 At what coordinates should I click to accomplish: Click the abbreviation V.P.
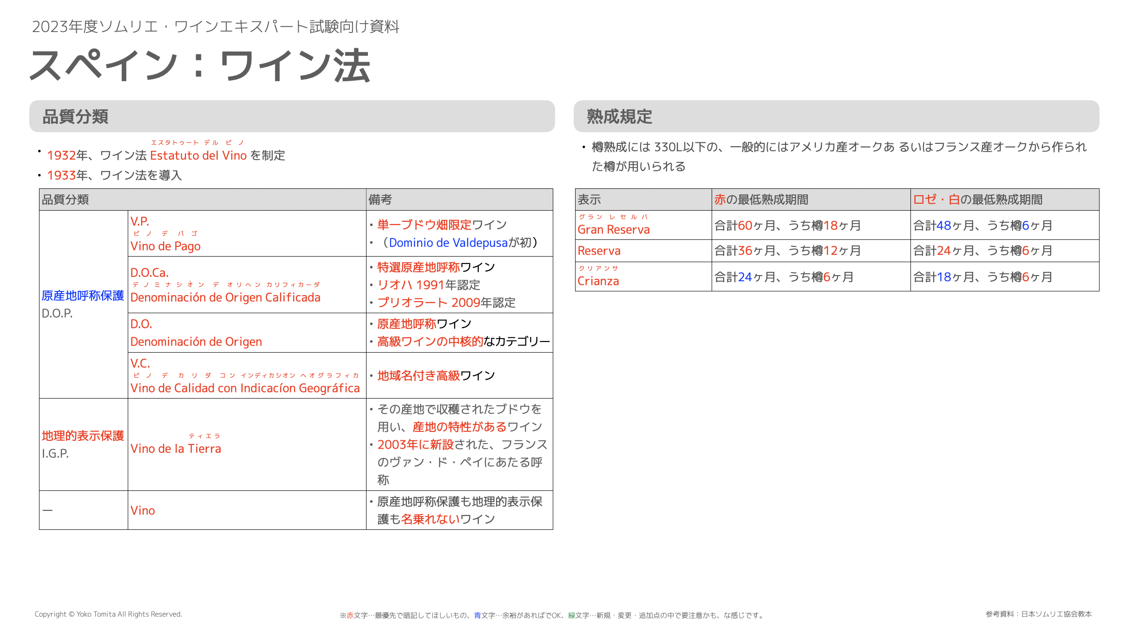click(140, 221)
